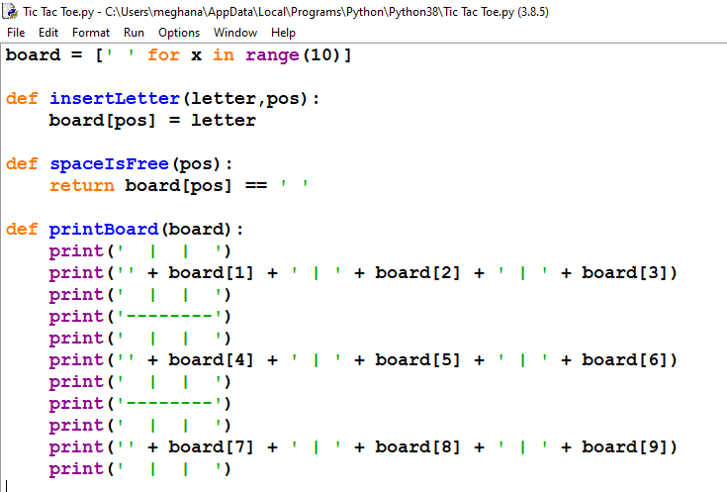The height and width of the screenshot is (492, 727).
Task: Click the function name printBoard
Action: [x=104, y=230]
